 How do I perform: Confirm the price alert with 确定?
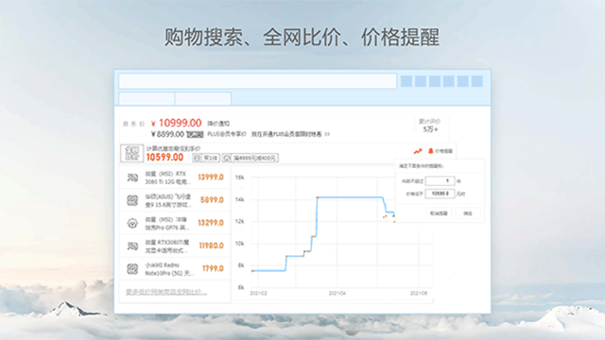[x=468, y=213]
